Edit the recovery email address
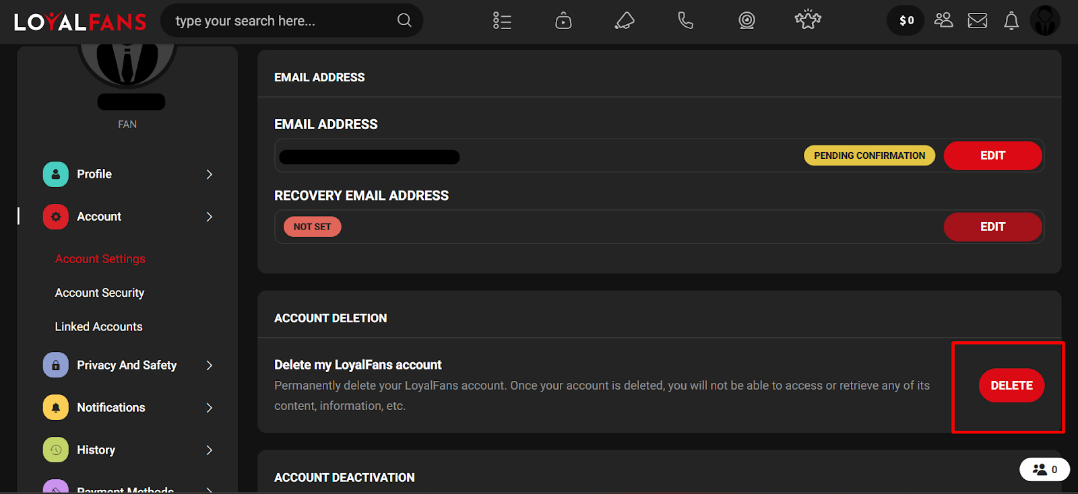The width and height of the screenshot is (1078, 494). point(993,227)
